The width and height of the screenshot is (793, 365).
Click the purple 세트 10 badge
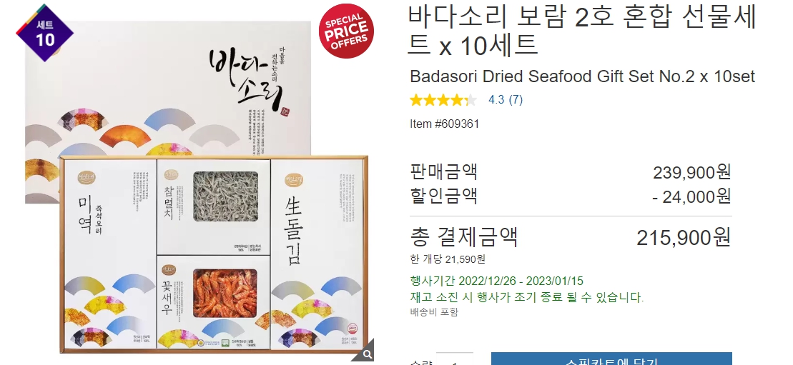tap(45, 33)
